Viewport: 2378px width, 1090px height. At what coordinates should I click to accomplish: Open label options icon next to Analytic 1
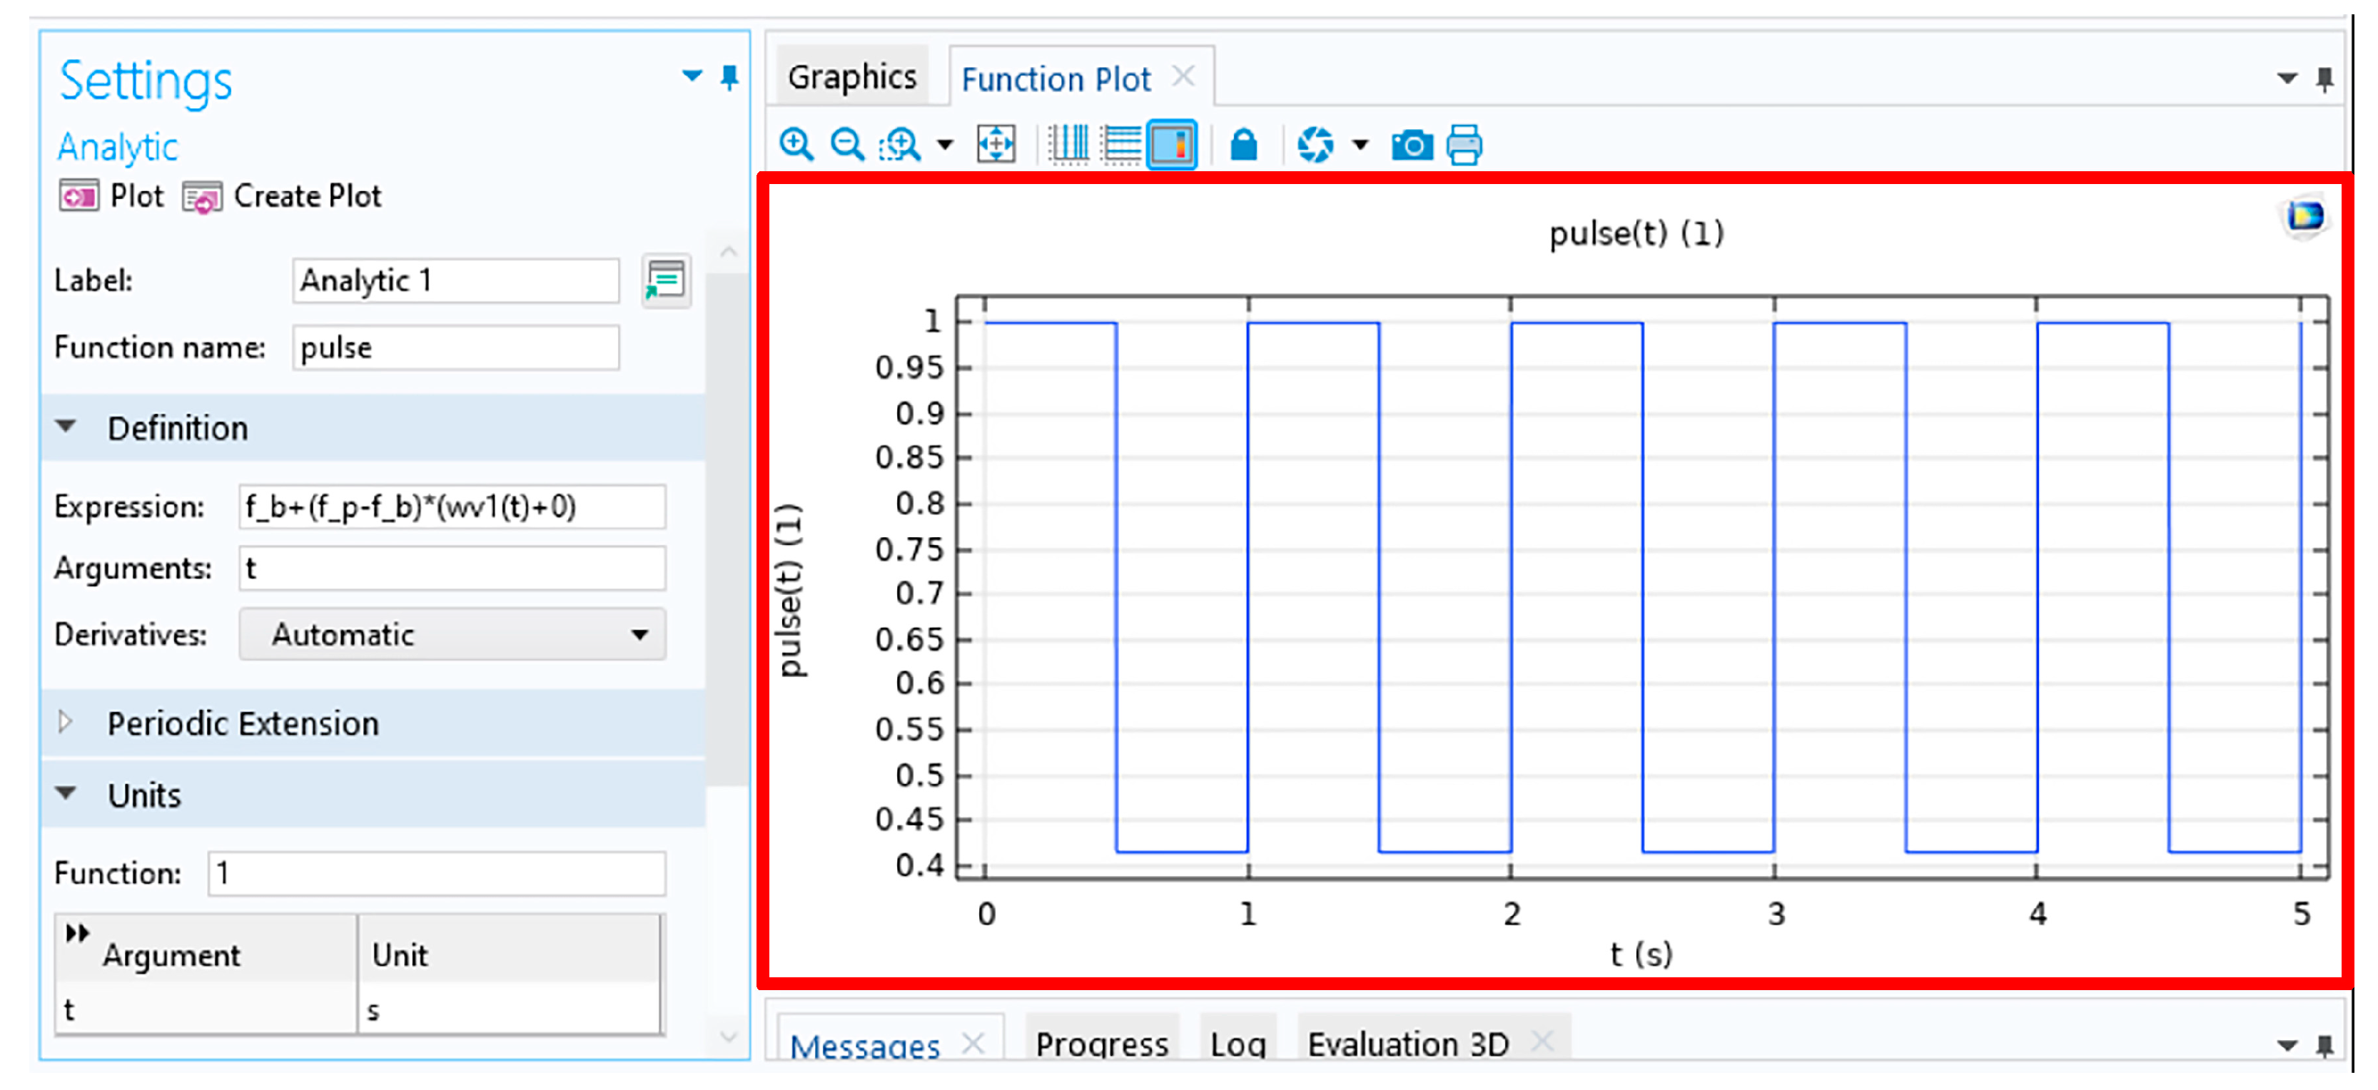[x=666, y=280]
